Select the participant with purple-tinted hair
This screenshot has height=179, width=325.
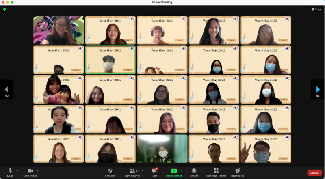pos(162,119)
